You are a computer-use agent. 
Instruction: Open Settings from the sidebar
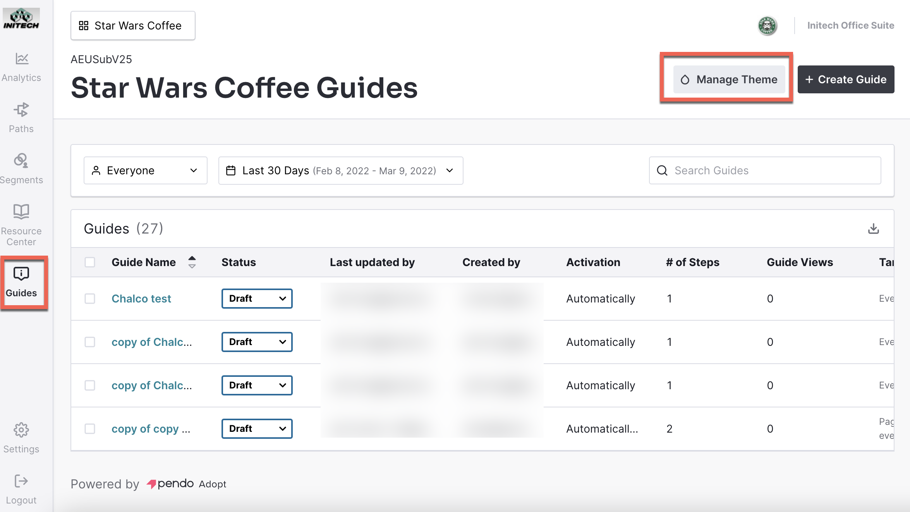pyautogui.click(x=21, y=438)
